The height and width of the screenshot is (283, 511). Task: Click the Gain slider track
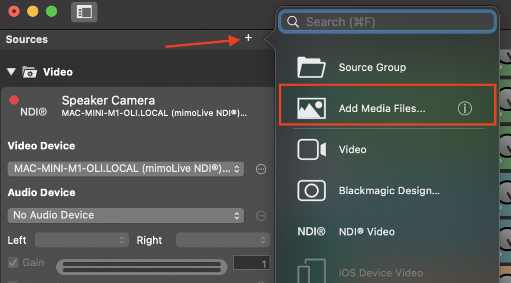tap(142, 267)
